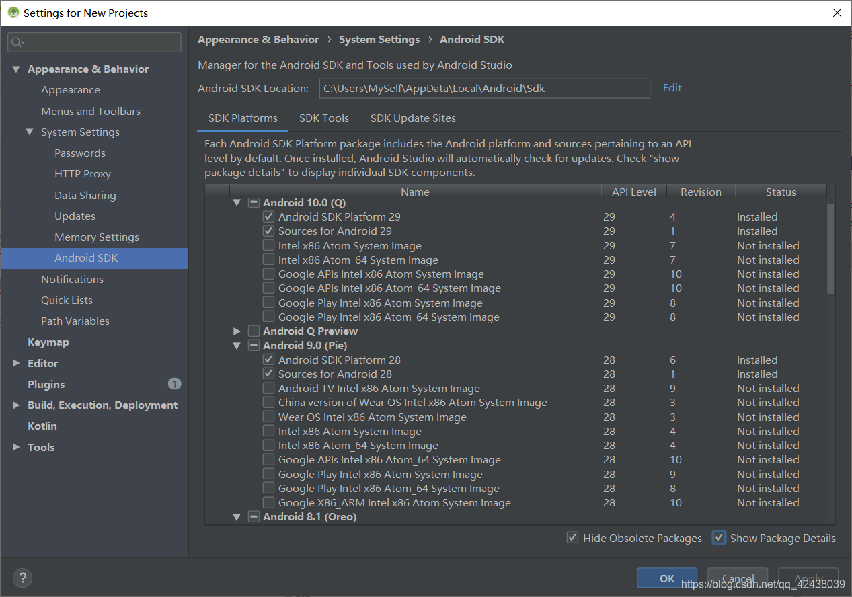Expand the Android Q Preview group

237,331
